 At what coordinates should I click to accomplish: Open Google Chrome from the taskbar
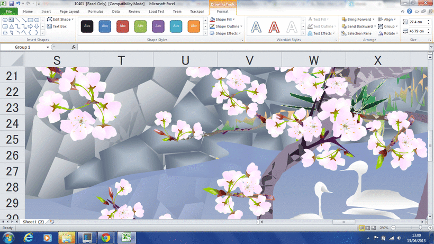(105, 237)
